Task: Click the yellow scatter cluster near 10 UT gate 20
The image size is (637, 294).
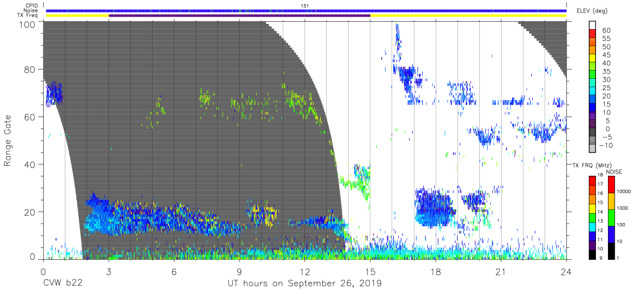Action: click(x=262, y=214)
